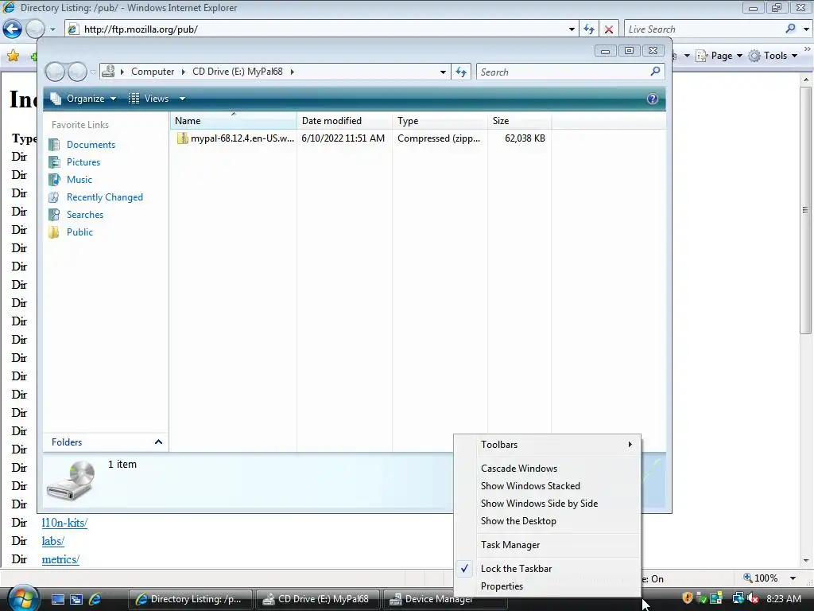Open taskbar Properties from context menu
Viewport: 814px width, 611px height.
[x=548, y=586]
